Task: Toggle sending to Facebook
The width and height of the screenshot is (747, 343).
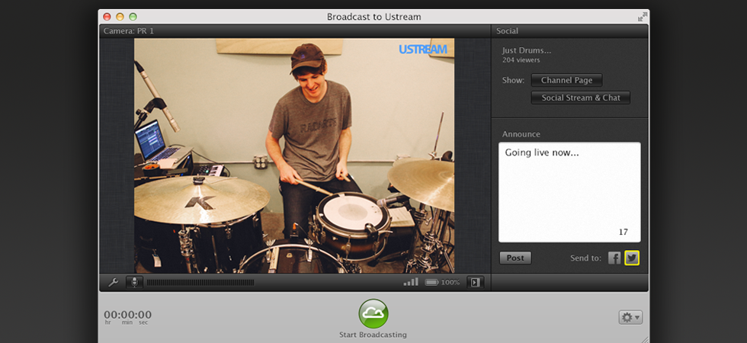Action: (614, 258)
